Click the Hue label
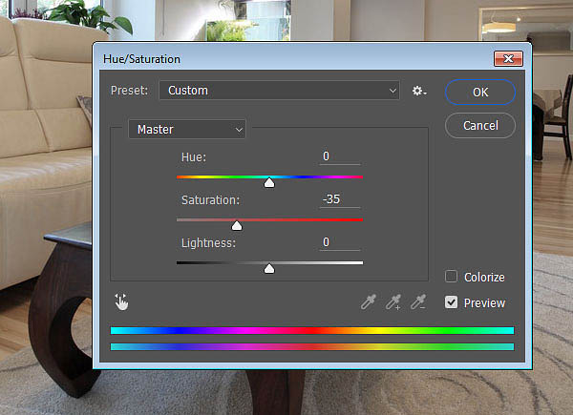573x415 pixels. tap(194, 157)
